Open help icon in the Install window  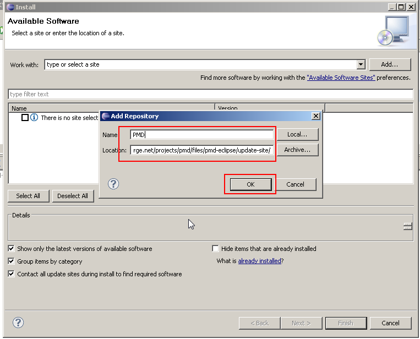click(18, 322)
